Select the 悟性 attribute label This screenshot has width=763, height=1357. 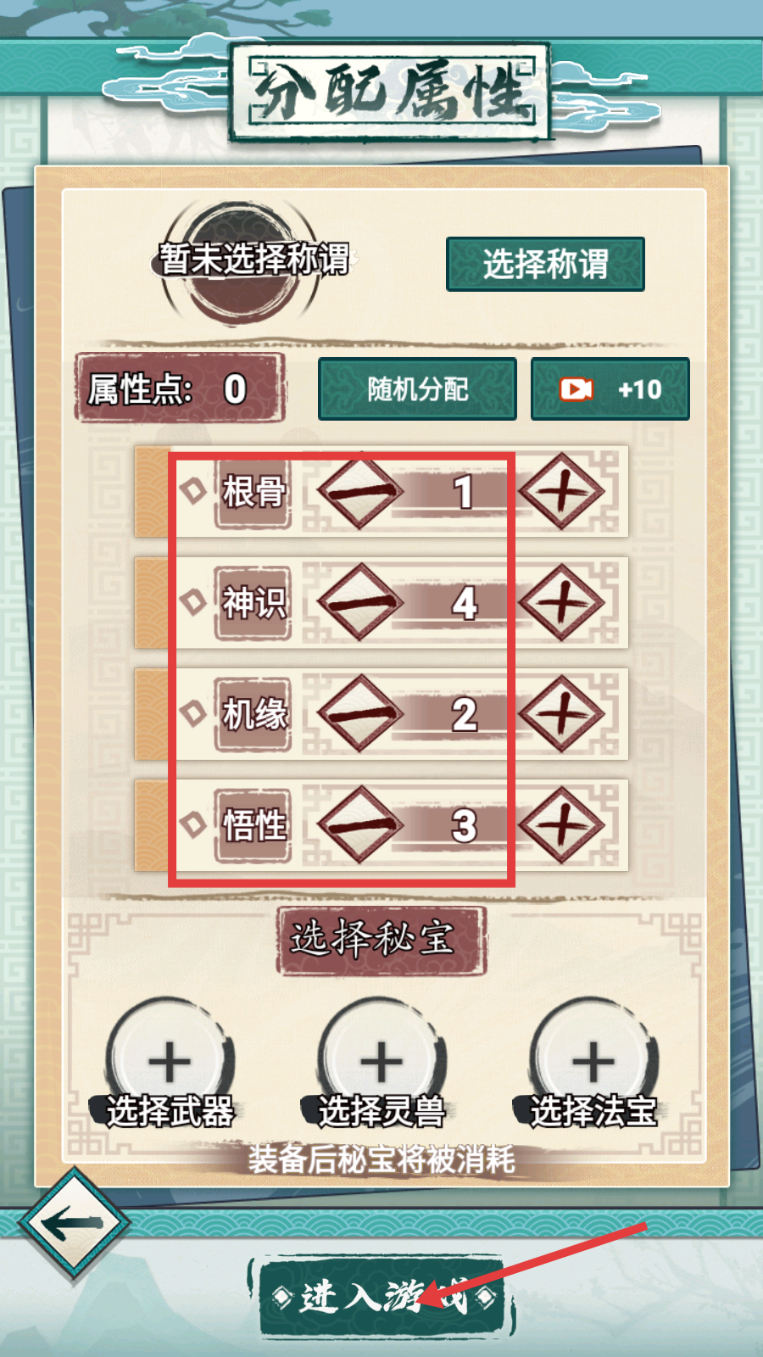[253, 825]
